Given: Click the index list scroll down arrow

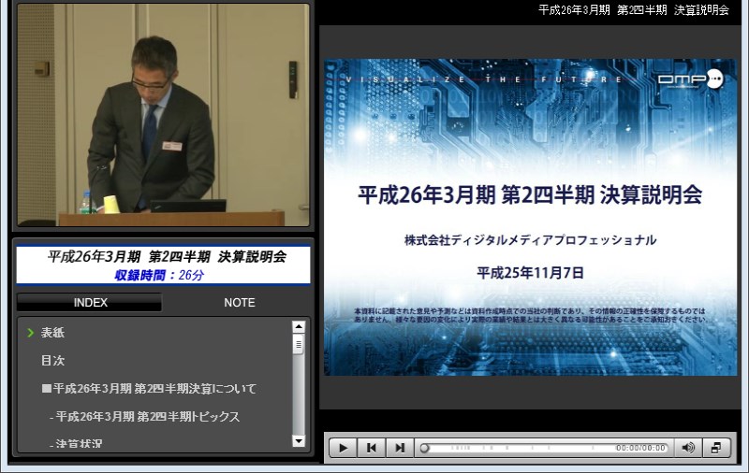Looking at the screenshot, I should pyautogui.click(x=299, y=440).
